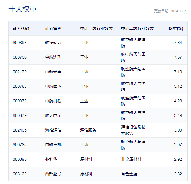Click 工业 in the 中航西飞 row
The height and width of the screenshot is (184, 191).
(x=84, y=87)
